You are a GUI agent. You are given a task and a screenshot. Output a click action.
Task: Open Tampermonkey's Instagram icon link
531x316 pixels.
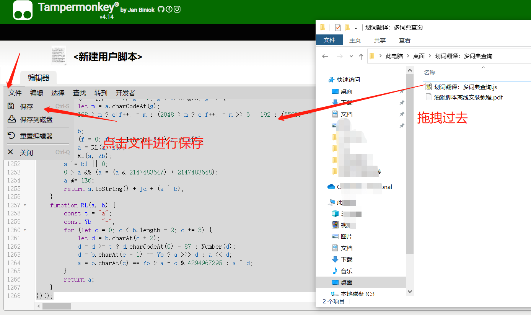click(177, 10)
